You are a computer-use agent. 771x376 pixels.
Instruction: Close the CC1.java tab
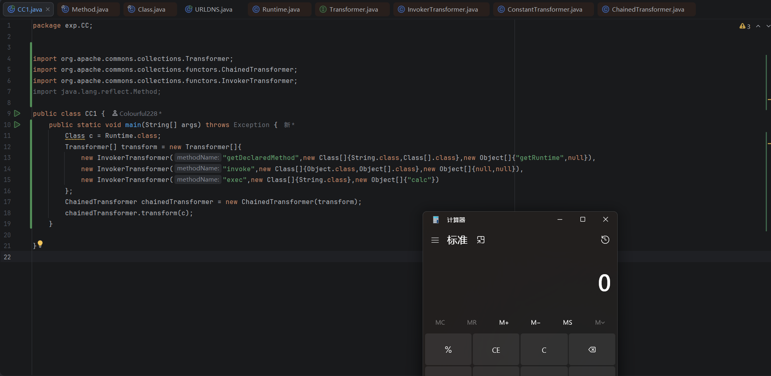(48, 9)
